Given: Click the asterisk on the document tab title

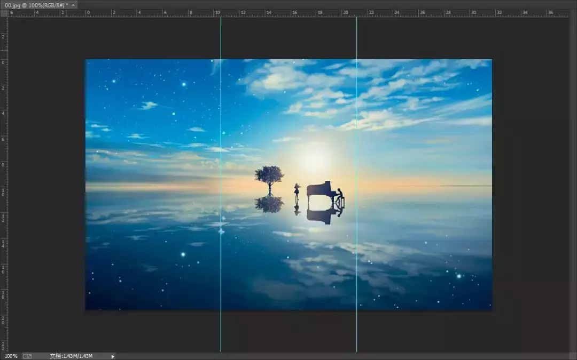Looking at the screenshot, I should pos(67,4).
